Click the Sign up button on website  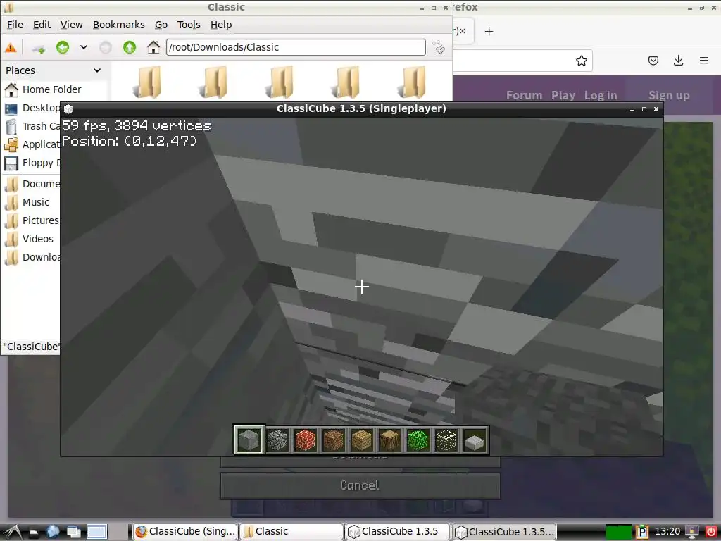pos(669,95)
